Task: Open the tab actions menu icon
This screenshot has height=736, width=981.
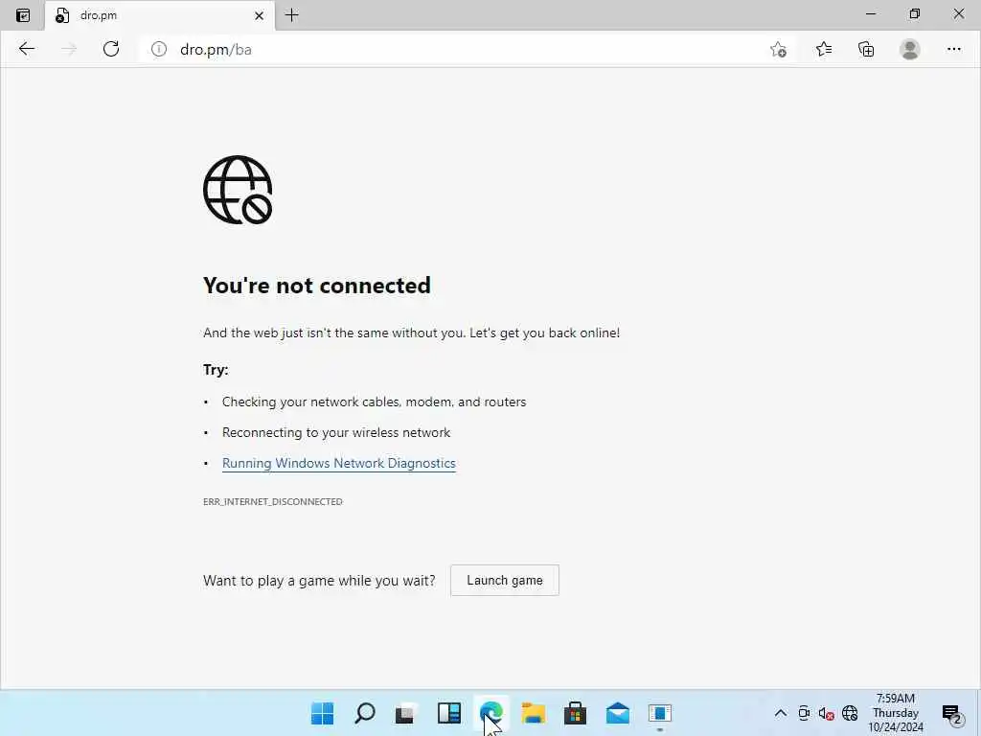Action: (x=23, y=15)
